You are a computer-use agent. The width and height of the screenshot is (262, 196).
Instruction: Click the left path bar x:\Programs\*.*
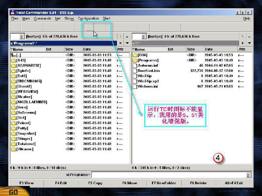pos(63,43)
